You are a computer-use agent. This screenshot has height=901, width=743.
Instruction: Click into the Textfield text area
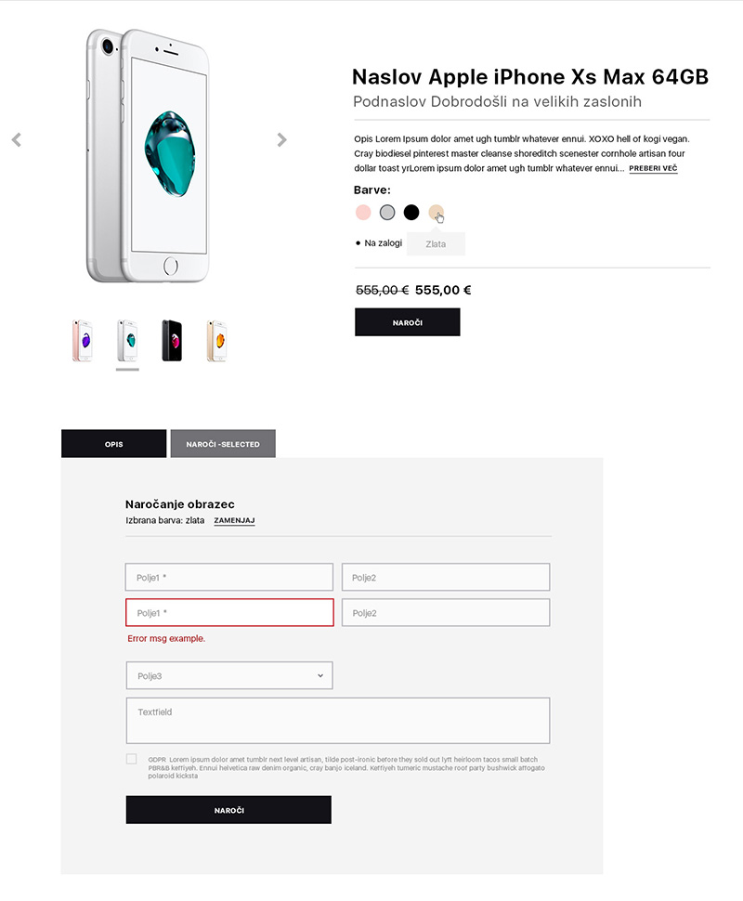click(337, 721)
